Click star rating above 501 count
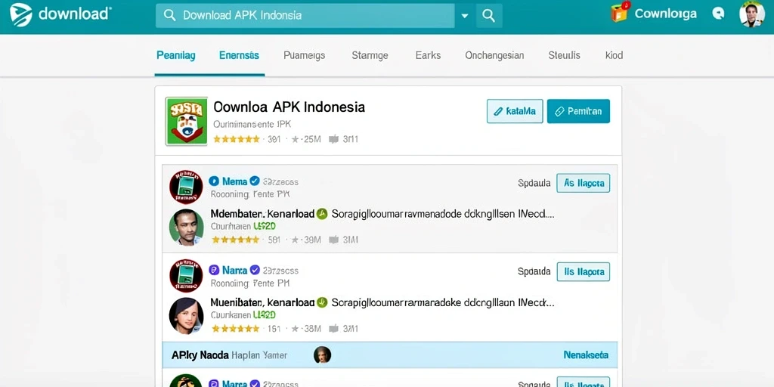Screen dimensions: 774x387 click(x=237, y=240)
